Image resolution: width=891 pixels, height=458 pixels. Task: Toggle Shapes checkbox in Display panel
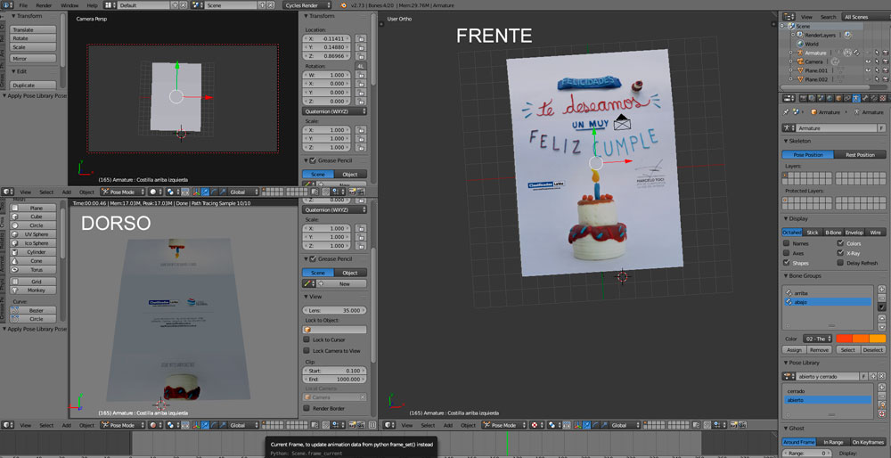[x=787, y=263]
